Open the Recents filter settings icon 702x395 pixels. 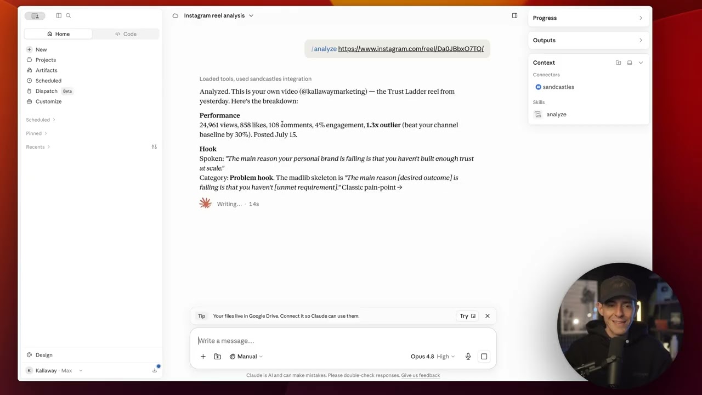tap(154, 147)
